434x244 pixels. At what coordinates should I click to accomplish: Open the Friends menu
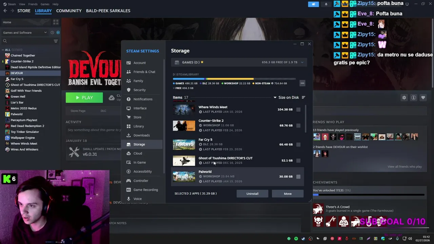pyautogui.click(x=33, y=4)
